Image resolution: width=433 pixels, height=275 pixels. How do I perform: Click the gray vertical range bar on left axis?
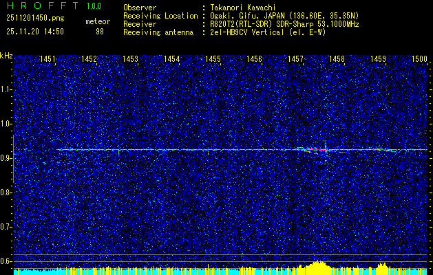point(13,159)
